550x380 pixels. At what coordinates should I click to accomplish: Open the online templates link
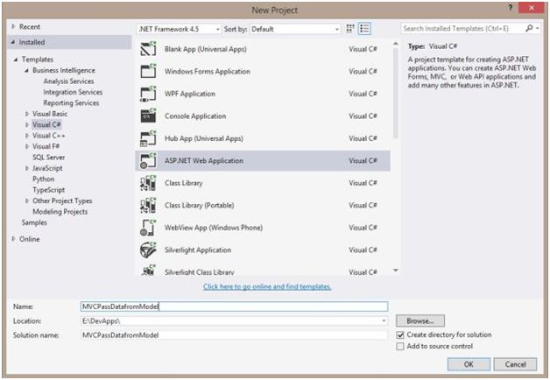click(x=267, y=287)
